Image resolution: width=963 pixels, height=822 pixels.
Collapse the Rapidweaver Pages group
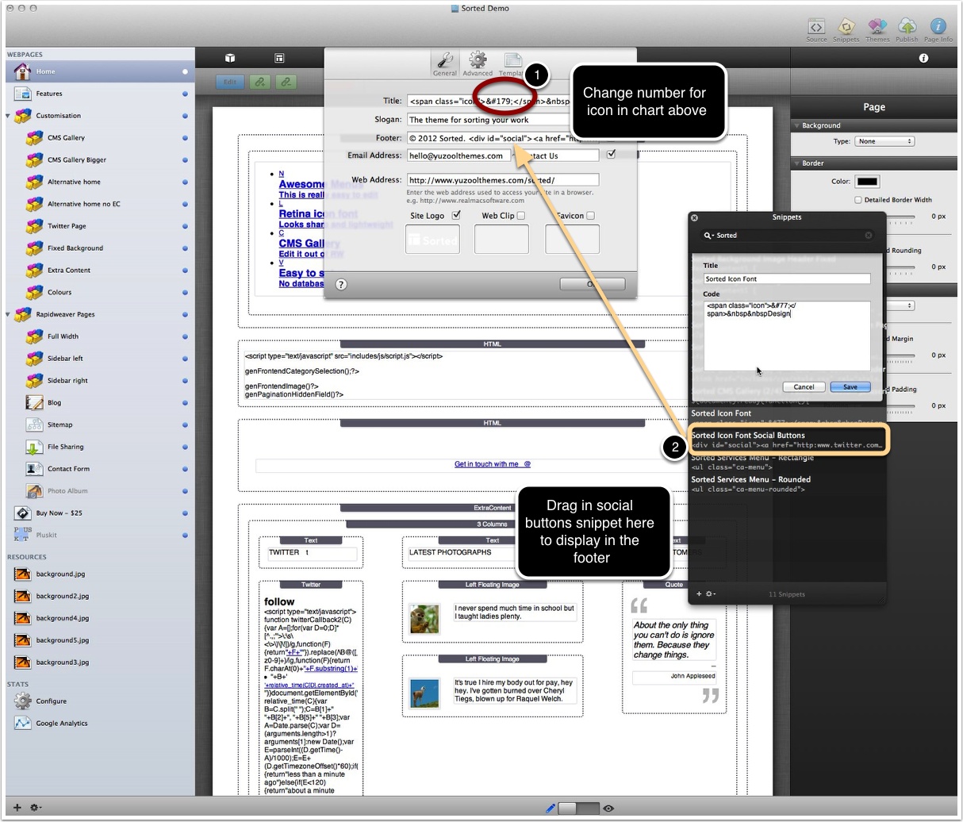[x=8, y=314]
